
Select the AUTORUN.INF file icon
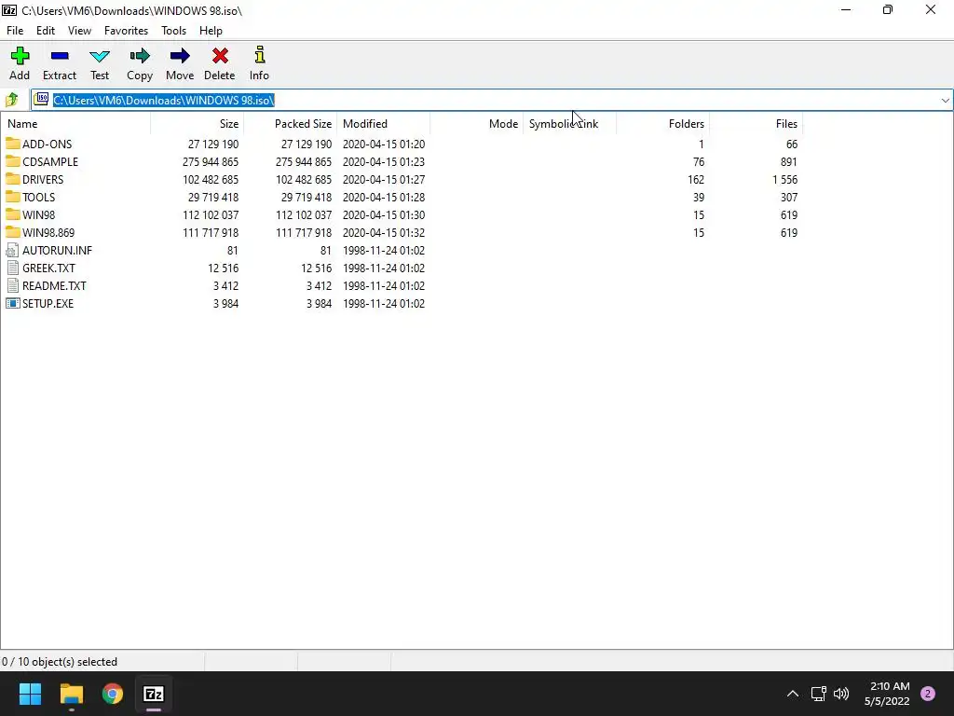click(x=12, y=250)
